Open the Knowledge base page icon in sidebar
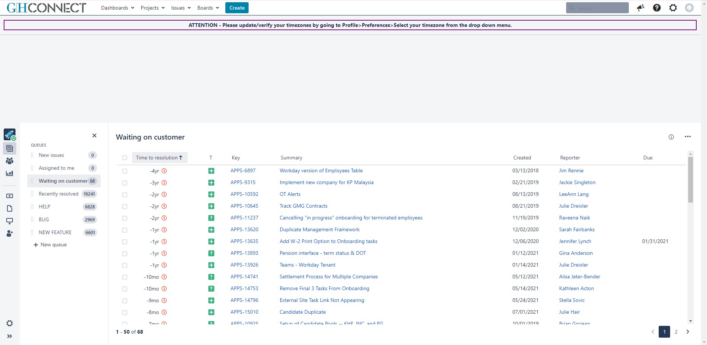 coord(10,209)
